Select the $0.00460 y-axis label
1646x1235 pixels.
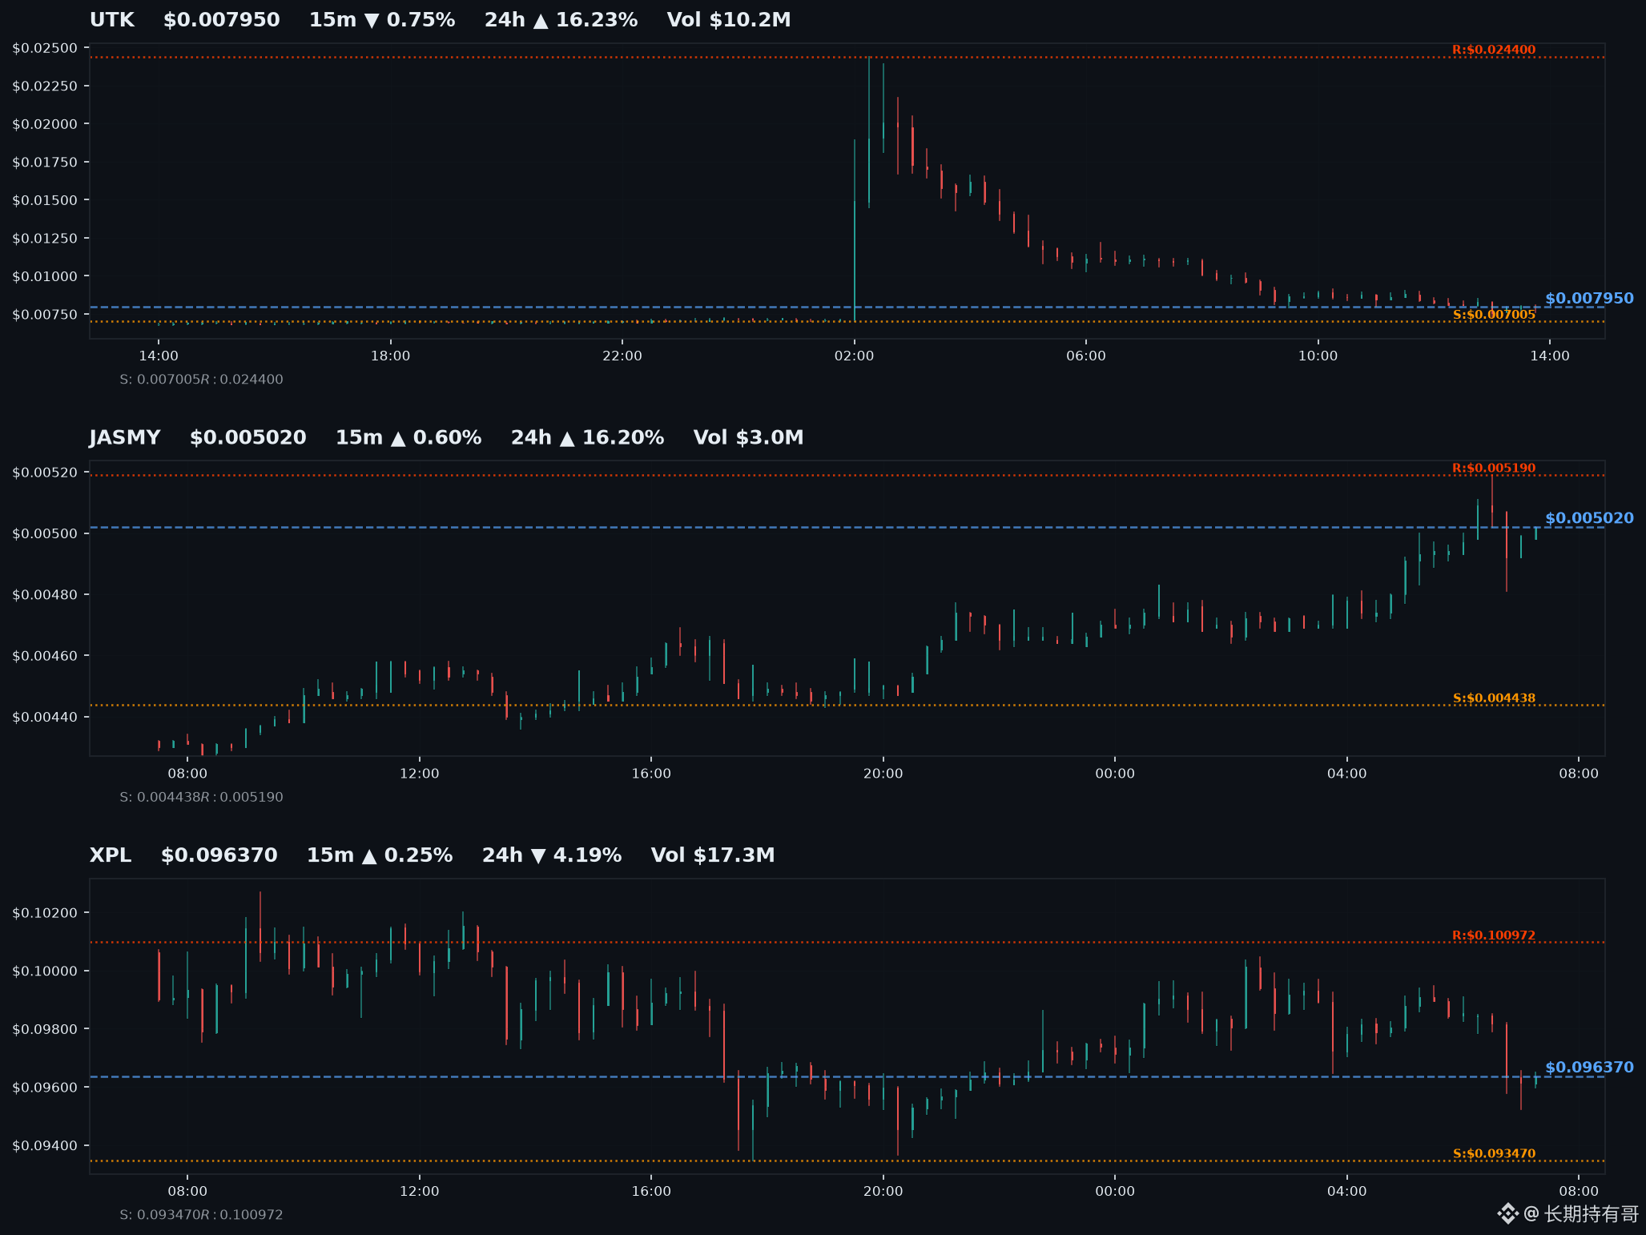45,656
